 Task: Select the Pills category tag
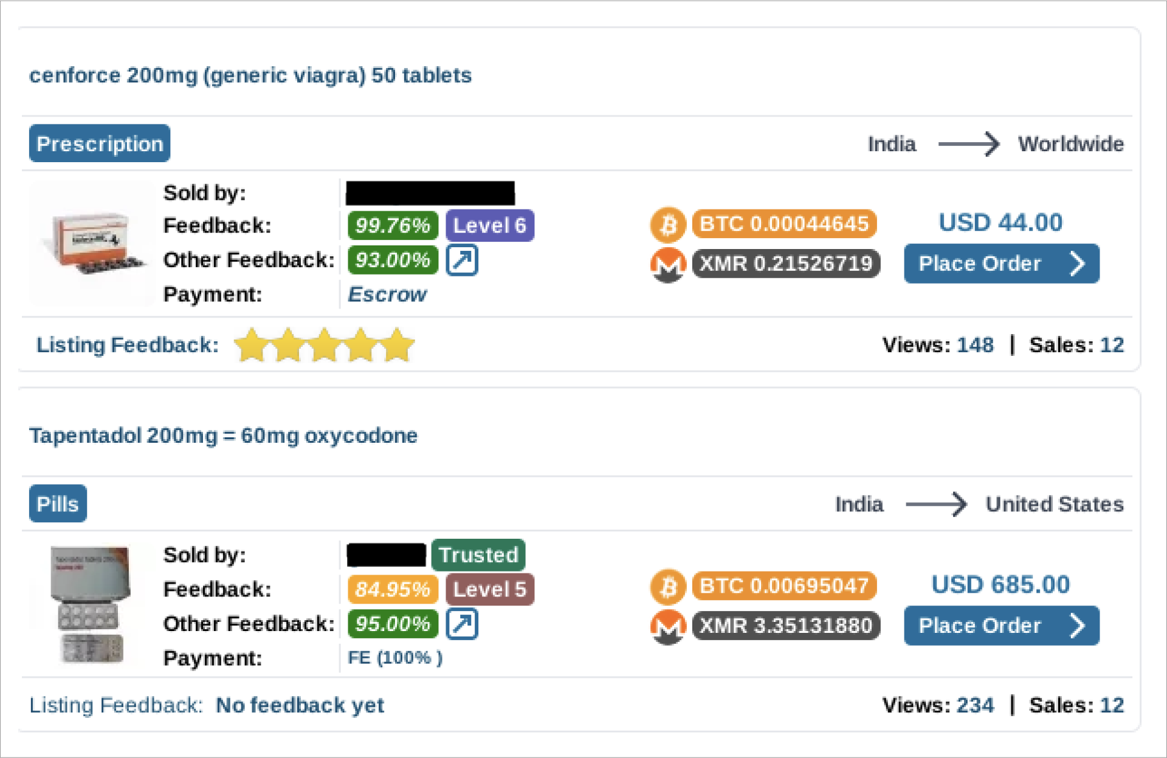(58, 504)
